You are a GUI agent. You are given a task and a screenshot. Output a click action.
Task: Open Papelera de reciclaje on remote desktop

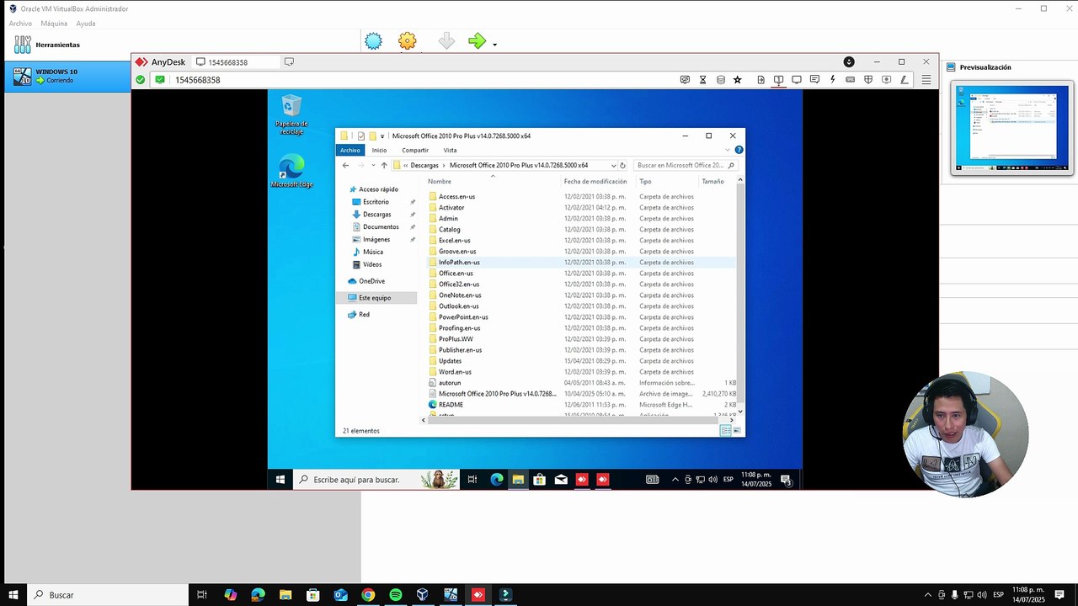tap(291, 114)
